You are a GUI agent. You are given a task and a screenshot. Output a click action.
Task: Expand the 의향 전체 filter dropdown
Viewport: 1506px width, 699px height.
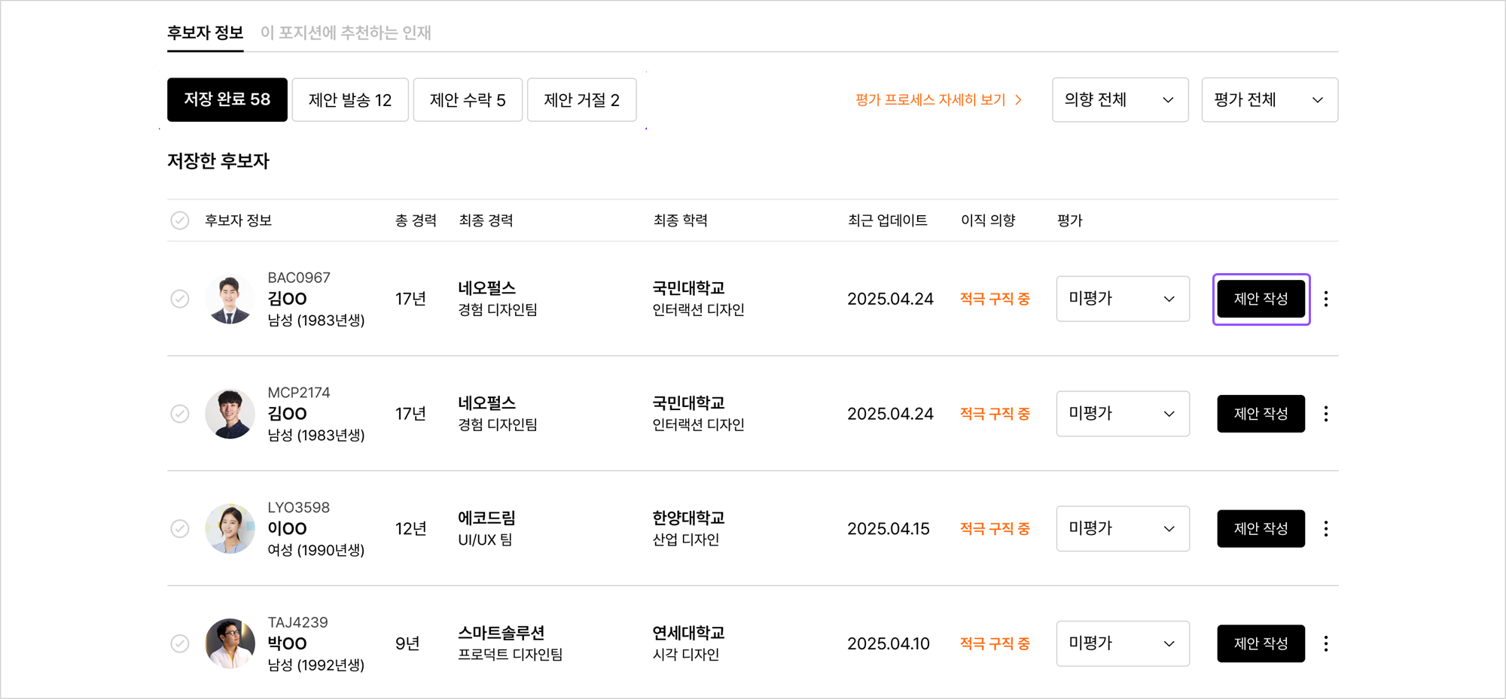click(1120, 100)
